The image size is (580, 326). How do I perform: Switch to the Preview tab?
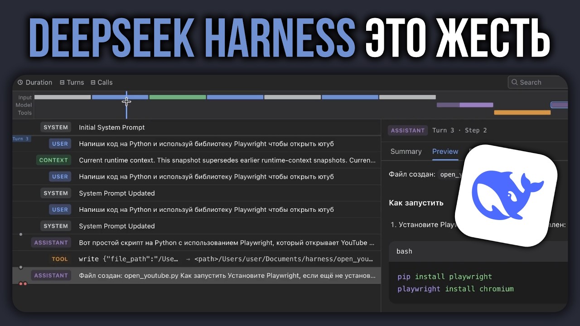pyautogui.click(x=445, y=152)
